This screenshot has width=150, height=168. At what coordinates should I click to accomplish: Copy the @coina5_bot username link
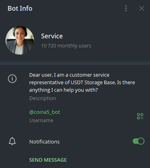45,112
